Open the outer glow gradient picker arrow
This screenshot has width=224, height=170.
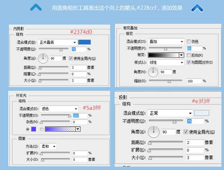pyautogui.click(x=78, y=129)
